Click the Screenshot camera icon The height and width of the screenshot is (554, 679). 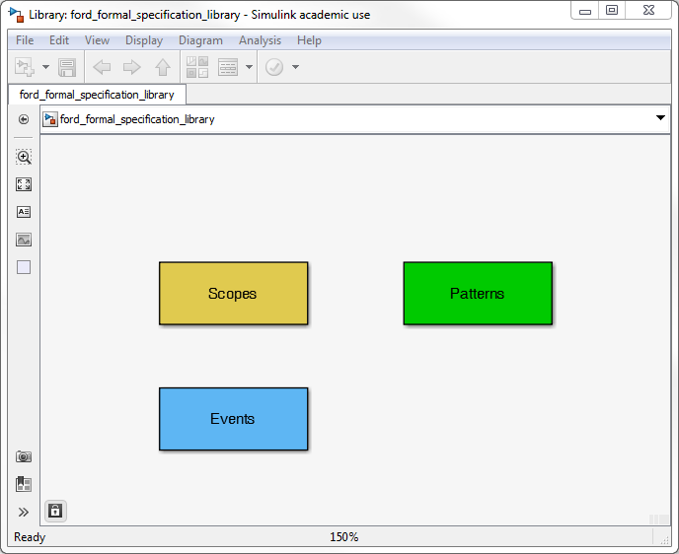(24, 456)
